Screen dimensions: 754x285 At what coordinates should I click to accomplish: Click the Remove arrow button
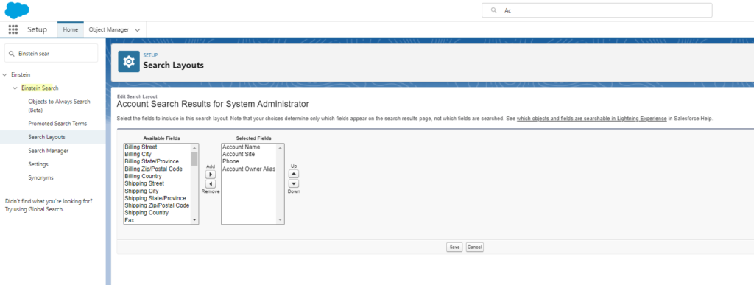tap(210, 184)
